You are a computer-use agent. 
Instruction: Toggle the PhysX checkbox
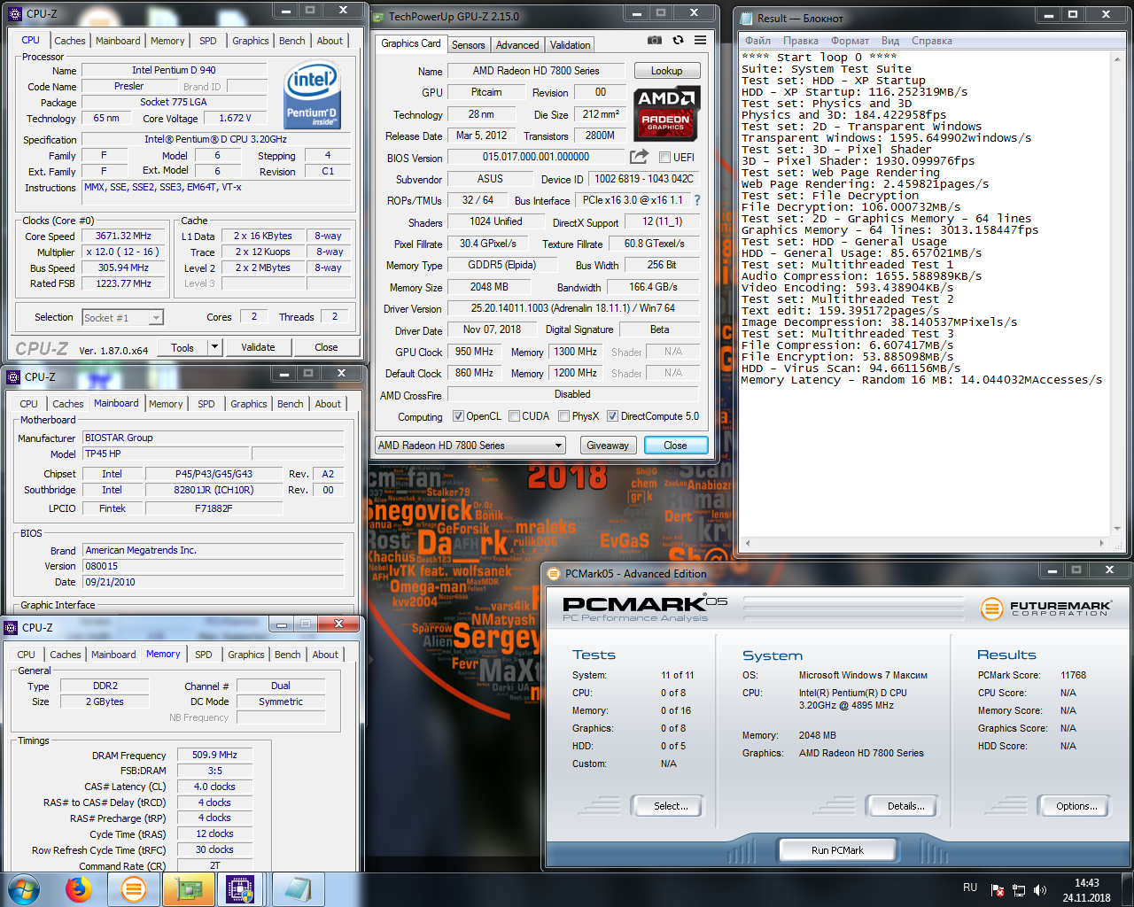pyautogui.click(x=563, y=416)
